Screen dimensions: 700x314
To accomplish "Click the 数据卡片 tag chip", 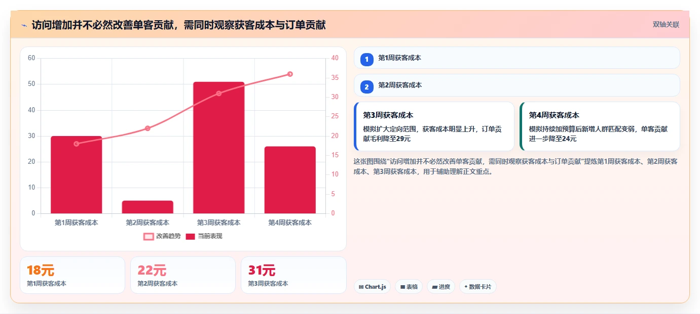I will (x=477, y=287).
